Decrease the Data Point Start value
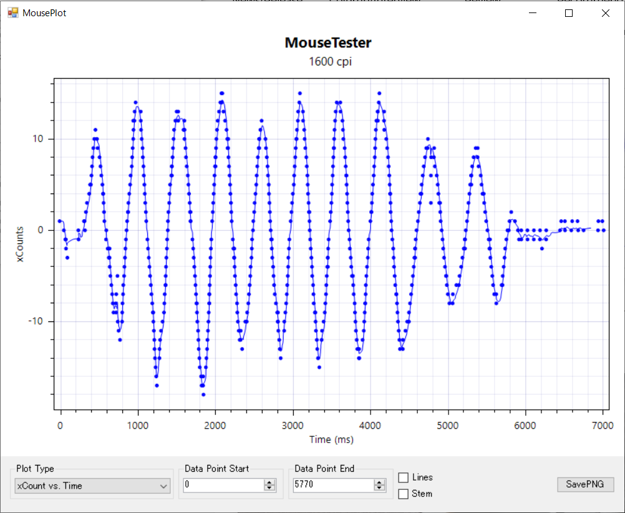The height and width of the screenshot is (513, 625). [270, 488]
